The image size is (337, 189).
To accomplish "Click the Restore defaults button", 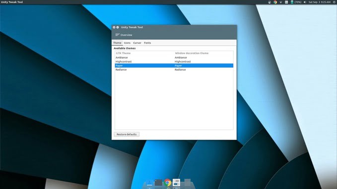I will click(127, 135).
